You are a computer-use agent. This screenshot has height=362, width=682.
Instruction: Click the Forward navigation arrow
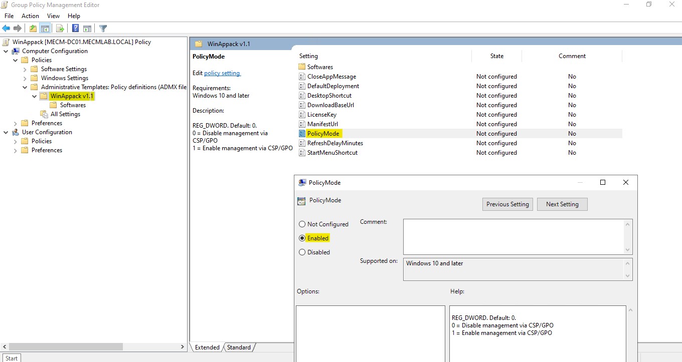(x=17, y=28)
